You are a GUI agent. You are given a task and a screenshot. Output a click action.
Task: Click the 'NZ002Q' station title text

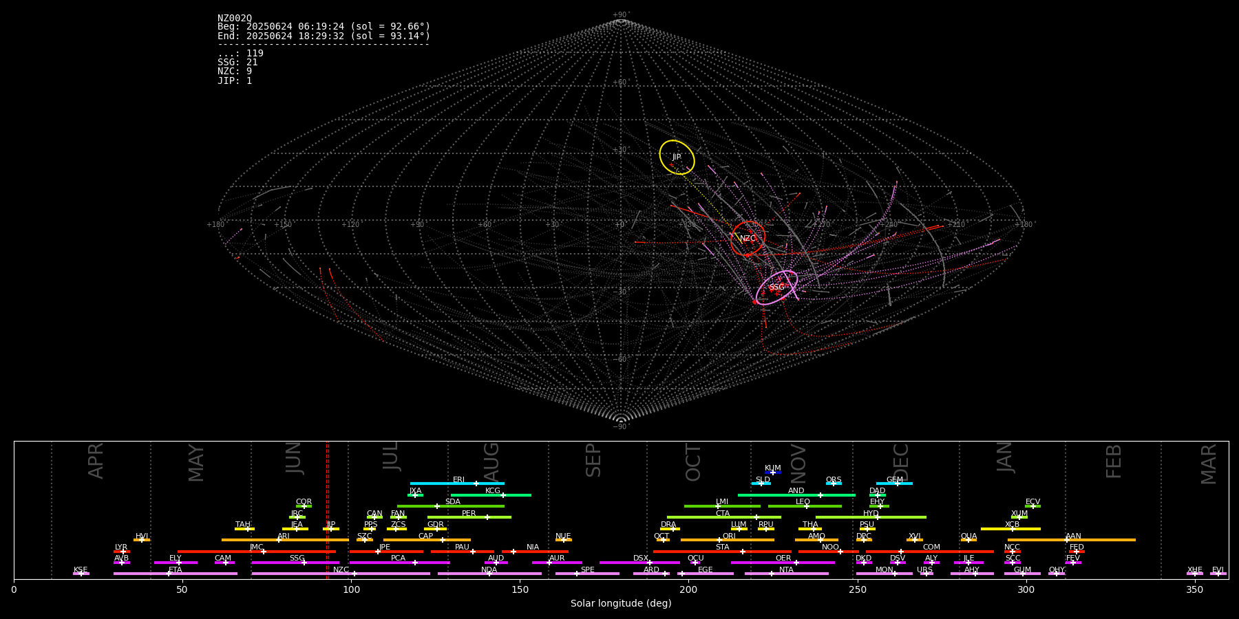click(235, 19)
